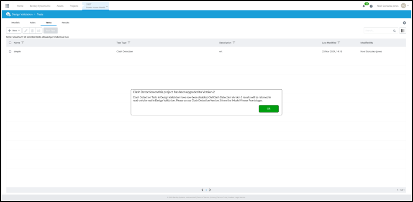Open the Projects nav item
413x202 pixels.
click(74, 6)
